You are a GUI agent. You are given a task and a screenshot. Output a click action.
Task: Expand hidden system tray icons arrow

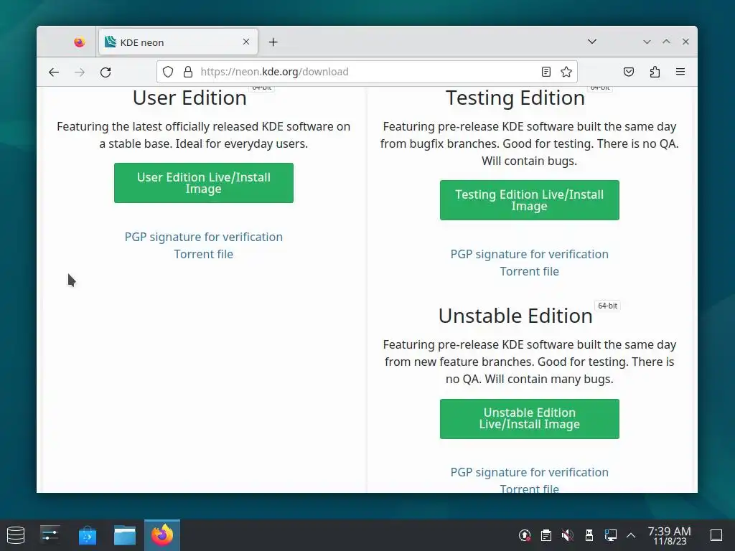(x=631, y=535)
